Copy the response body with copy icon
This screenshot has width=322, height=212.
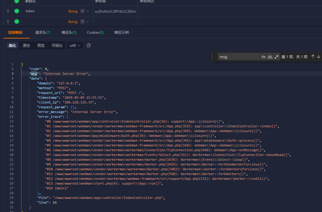[x=89, y=45]
